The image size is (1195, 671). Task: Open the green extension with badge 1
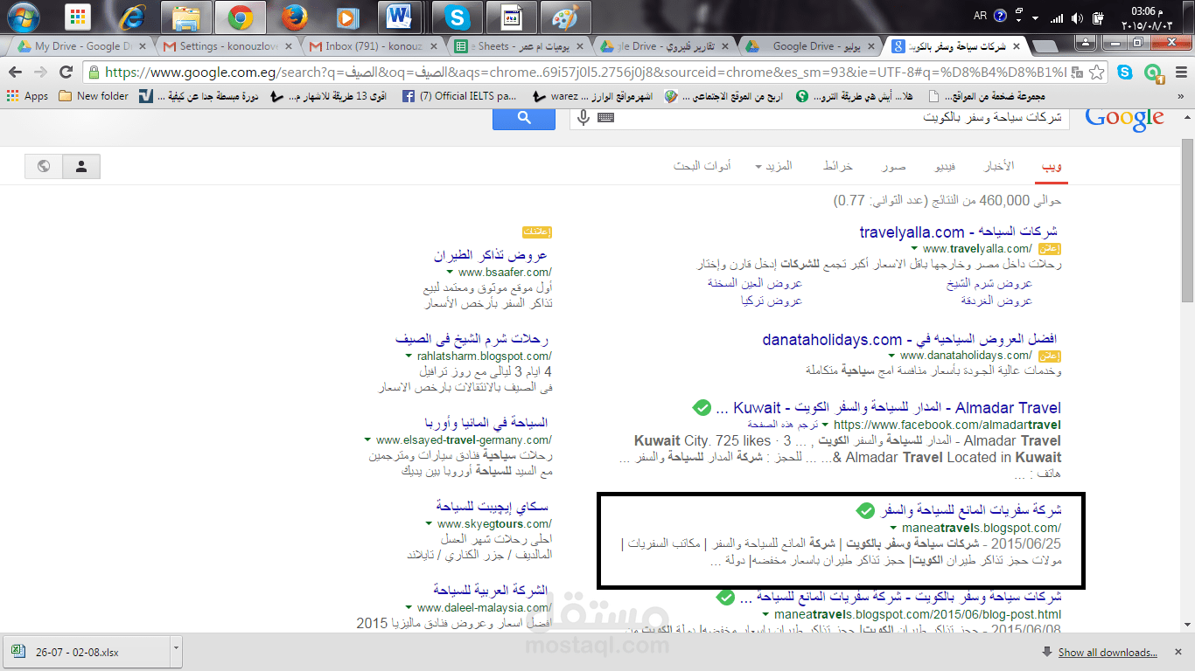click(x=1153, y=73)
